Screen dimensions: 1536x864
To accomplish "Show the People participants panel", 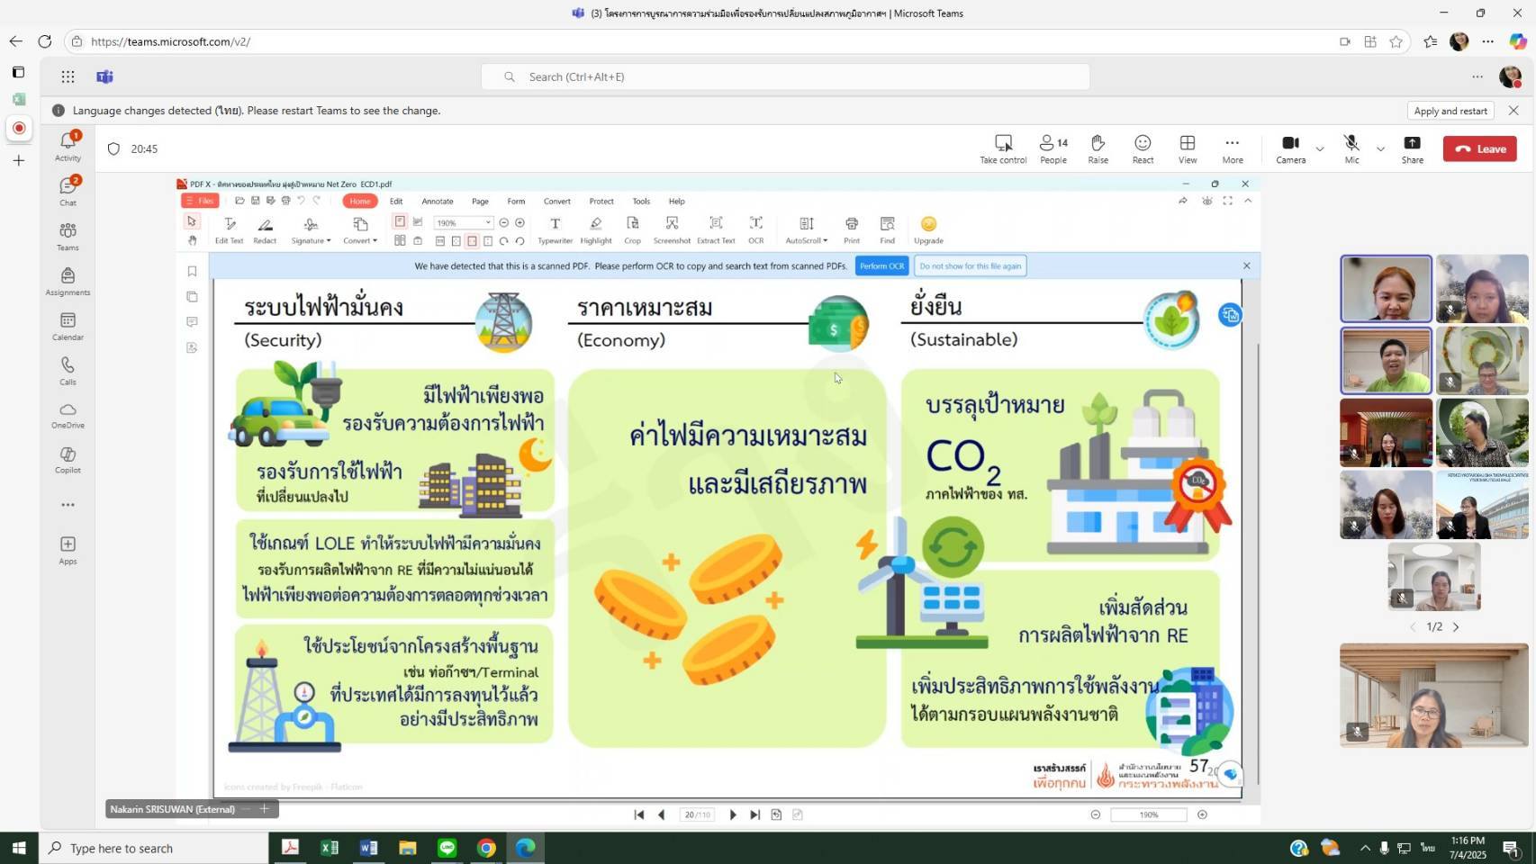I will point(1053,148).
